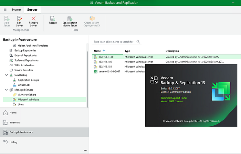Click the Virtual Labs icon
241x154 pixels.
click(14, 85)
